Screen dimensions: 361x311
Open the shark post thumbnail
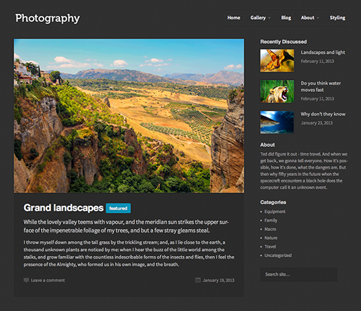coord(277,122)
